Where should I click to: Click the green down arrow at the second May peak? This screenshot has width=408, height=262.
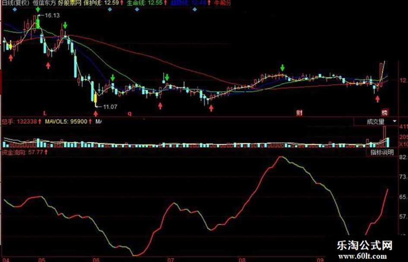click(x=65, y=25)
